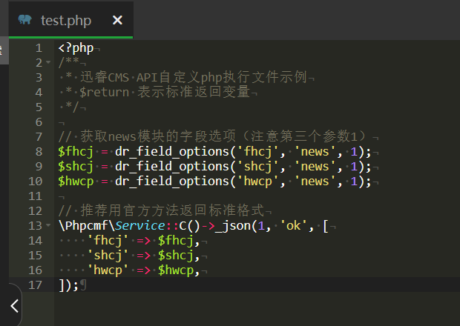Click the string 'news' on line 10
Screen dimensions: 460x326
click(315, 182)
